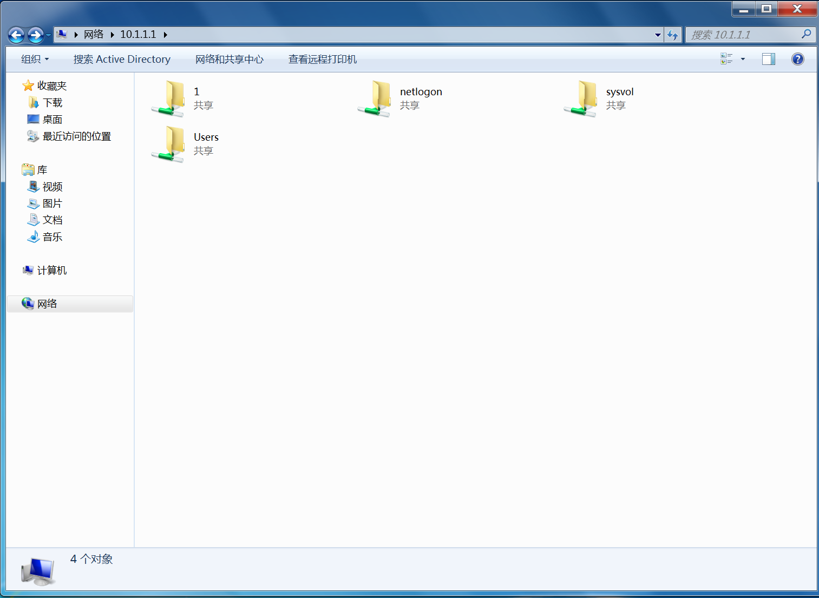Select the shared folder icon named 1
The image size is (819, 598).
tap(168, 98)
